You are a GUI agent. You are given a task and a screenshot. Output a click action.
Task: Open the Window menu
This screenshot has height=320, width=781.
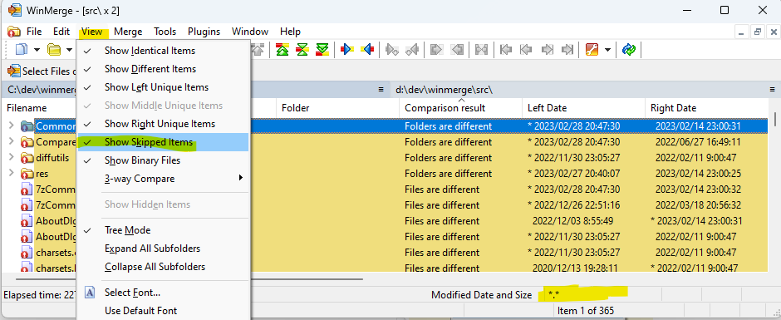point(250,32)
